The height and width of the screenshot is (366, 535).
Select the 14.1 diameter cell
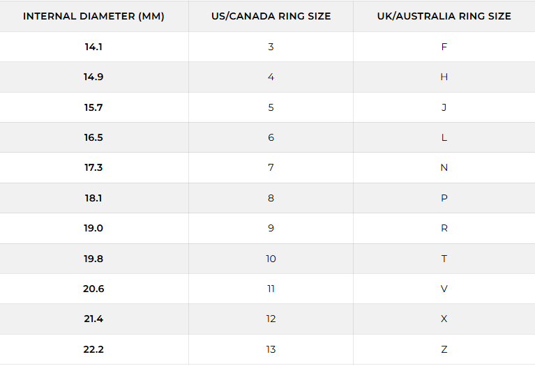pyautogui.click(x=93, y=47)
